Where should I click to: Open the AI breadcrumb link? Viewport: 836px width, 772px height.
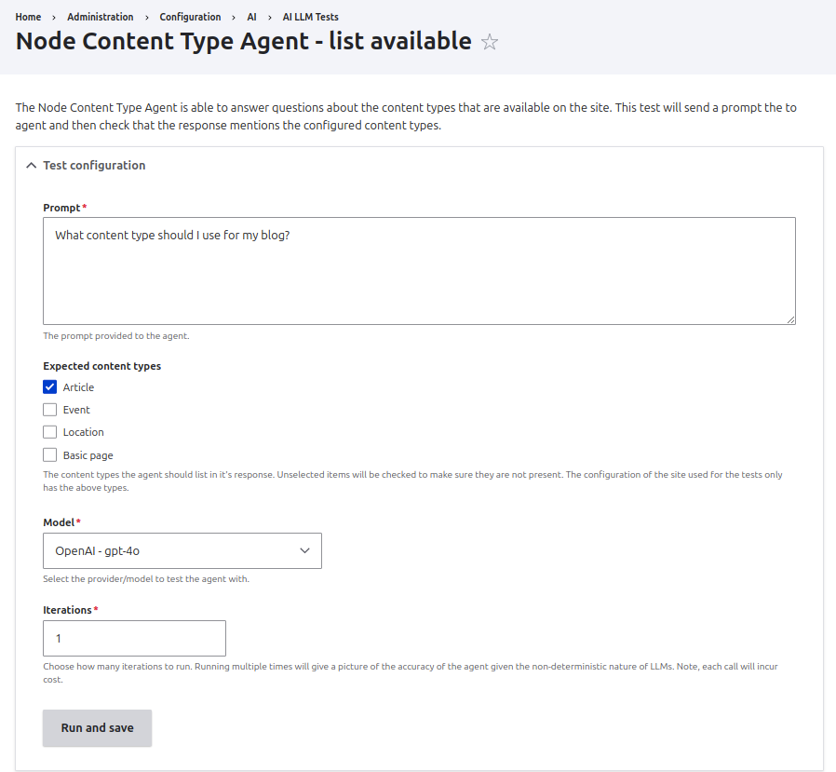coord(251,17)
